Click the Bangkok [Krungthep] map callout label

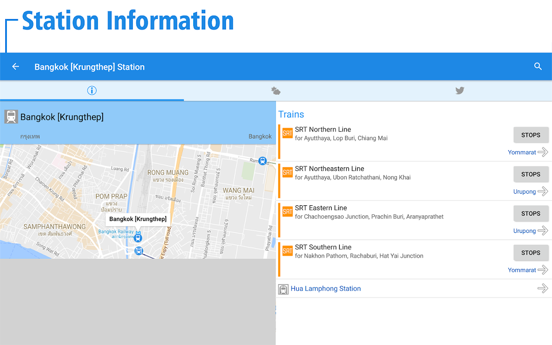coord(138,219)
